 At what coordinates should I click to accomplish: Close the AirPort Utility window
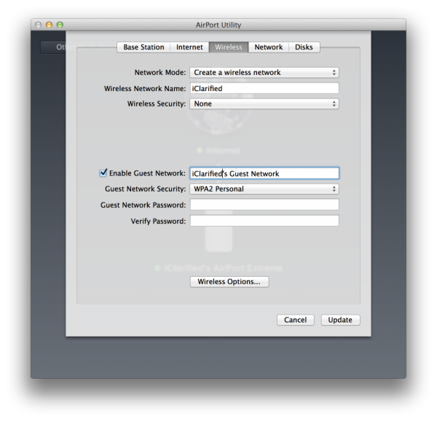[38, 25]
